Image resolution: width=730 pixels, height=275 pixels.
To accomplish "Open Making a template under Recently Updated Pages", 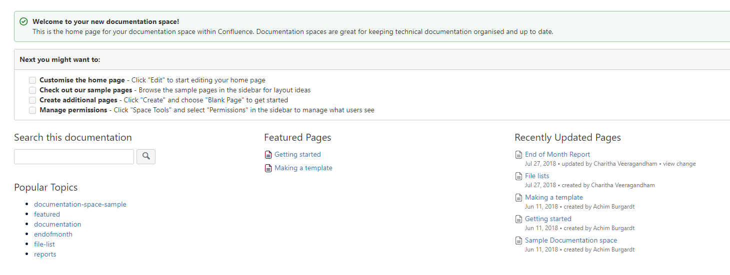I will [x=554, y=198].
